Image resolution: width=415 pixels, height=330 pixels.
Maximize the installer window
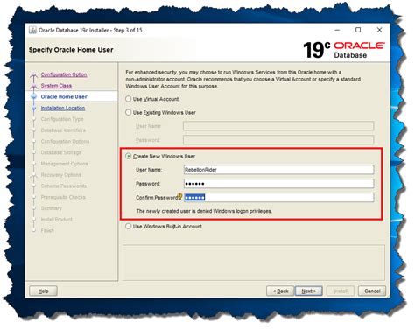(358, 30)
